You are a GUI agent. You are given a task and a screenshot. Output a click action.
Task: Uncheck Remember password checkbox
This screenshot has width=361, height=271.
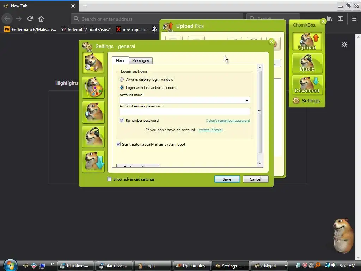point(122,120)
